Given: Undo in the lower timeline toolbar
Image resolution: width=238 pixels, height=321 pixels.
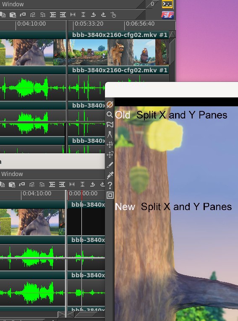Looking at the screenshot, I should [x=92, y=184].
